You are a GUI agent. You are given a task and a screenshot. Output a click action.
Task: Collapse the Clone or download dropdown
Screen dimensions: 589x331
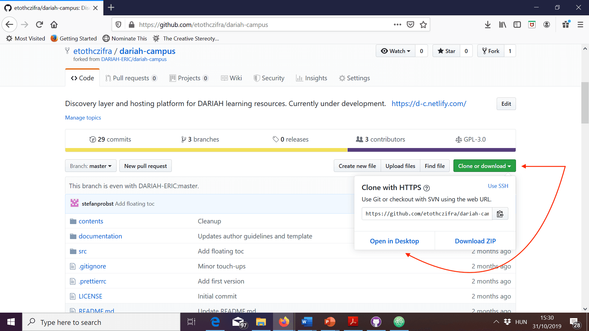click(484, 166)
